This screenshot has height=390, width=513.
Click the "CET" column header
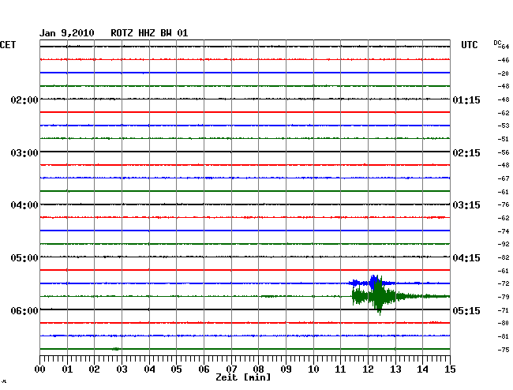pos(8,45)
